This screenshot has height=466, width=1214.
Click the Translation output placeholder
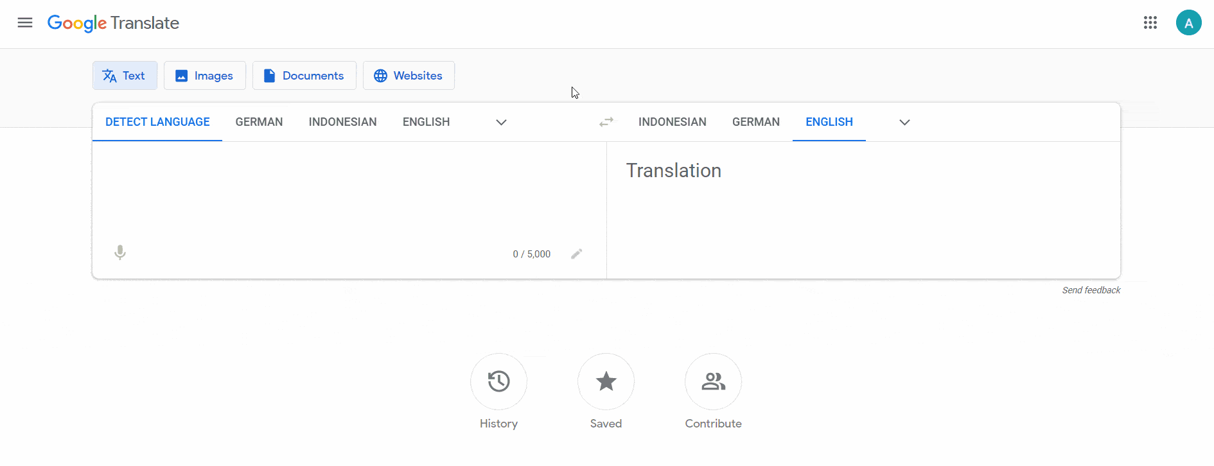tap(674, 171)
